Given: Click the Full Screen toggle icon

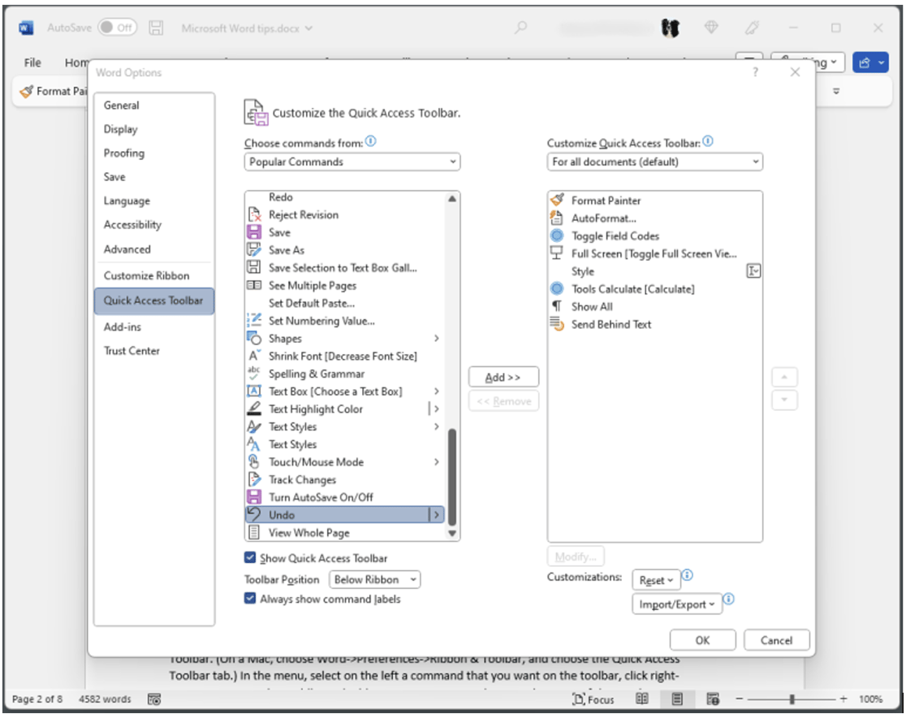Looking at the screenshot, I should 557,253.
